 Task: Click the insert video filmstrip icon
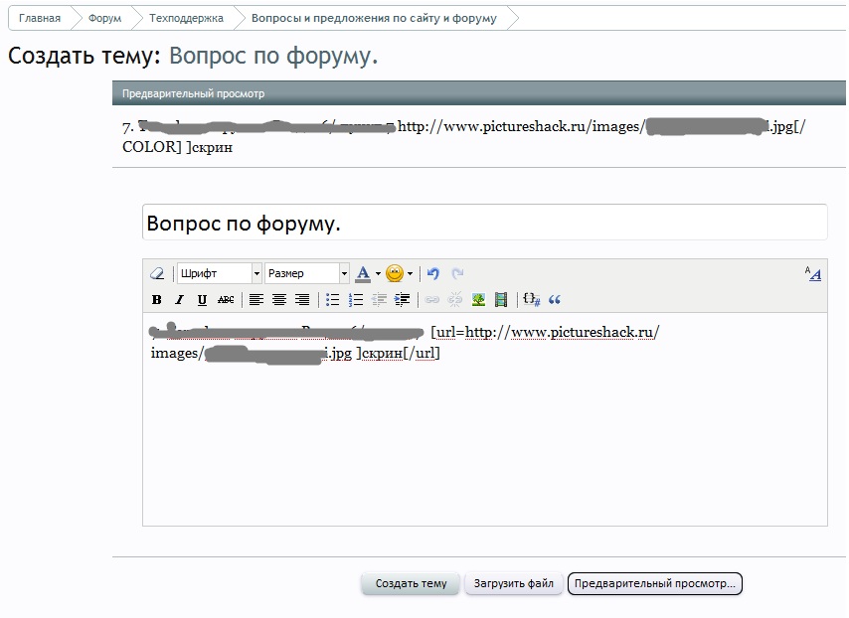[501, 299]
